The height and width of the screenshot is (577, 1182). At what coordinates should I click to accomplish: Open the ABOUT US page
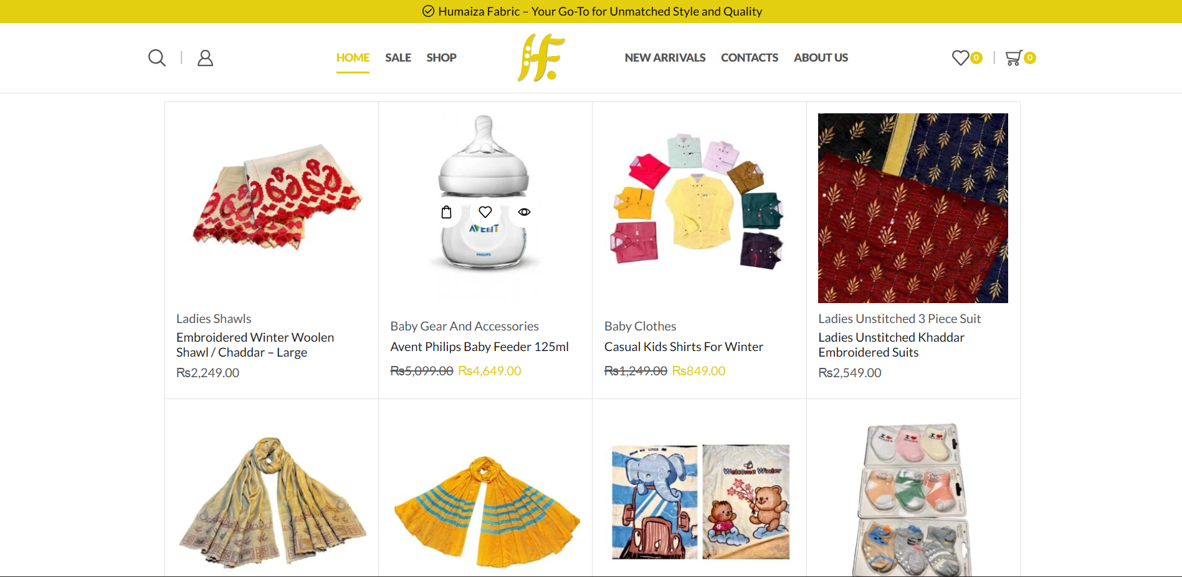coord(821,57)
